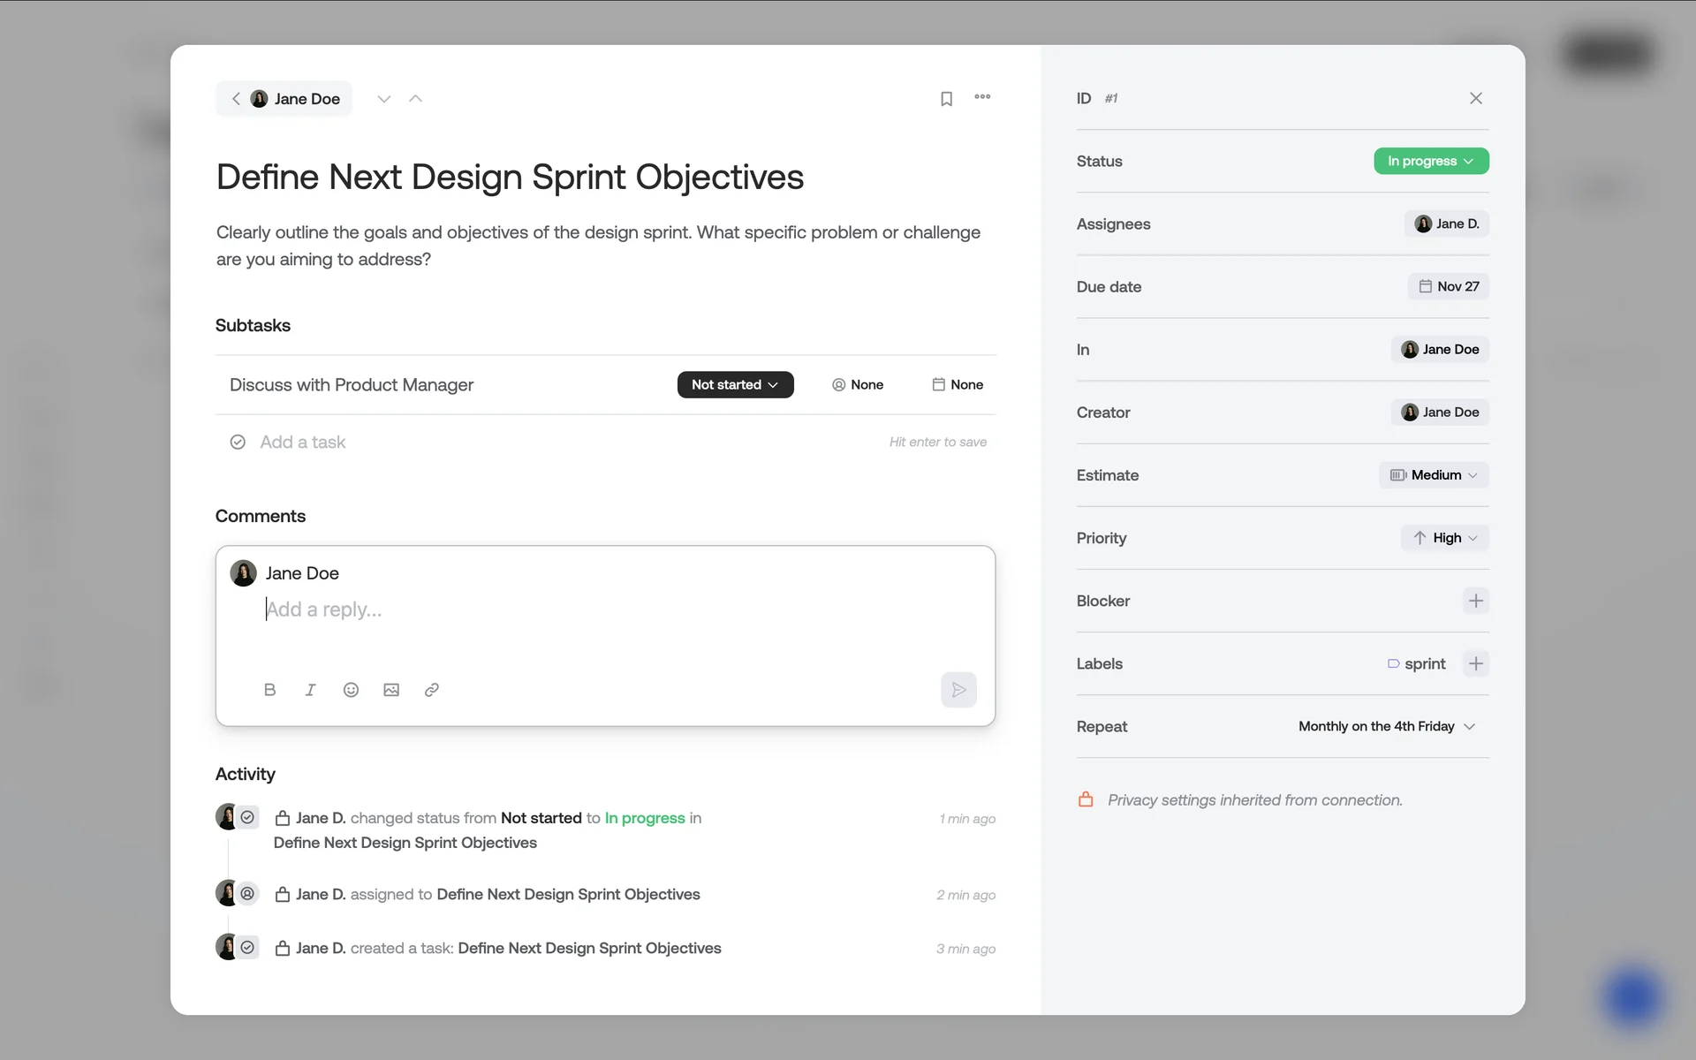
Task: Click the Italic formatting icon in comment box
Action: (x=310, y=690)
